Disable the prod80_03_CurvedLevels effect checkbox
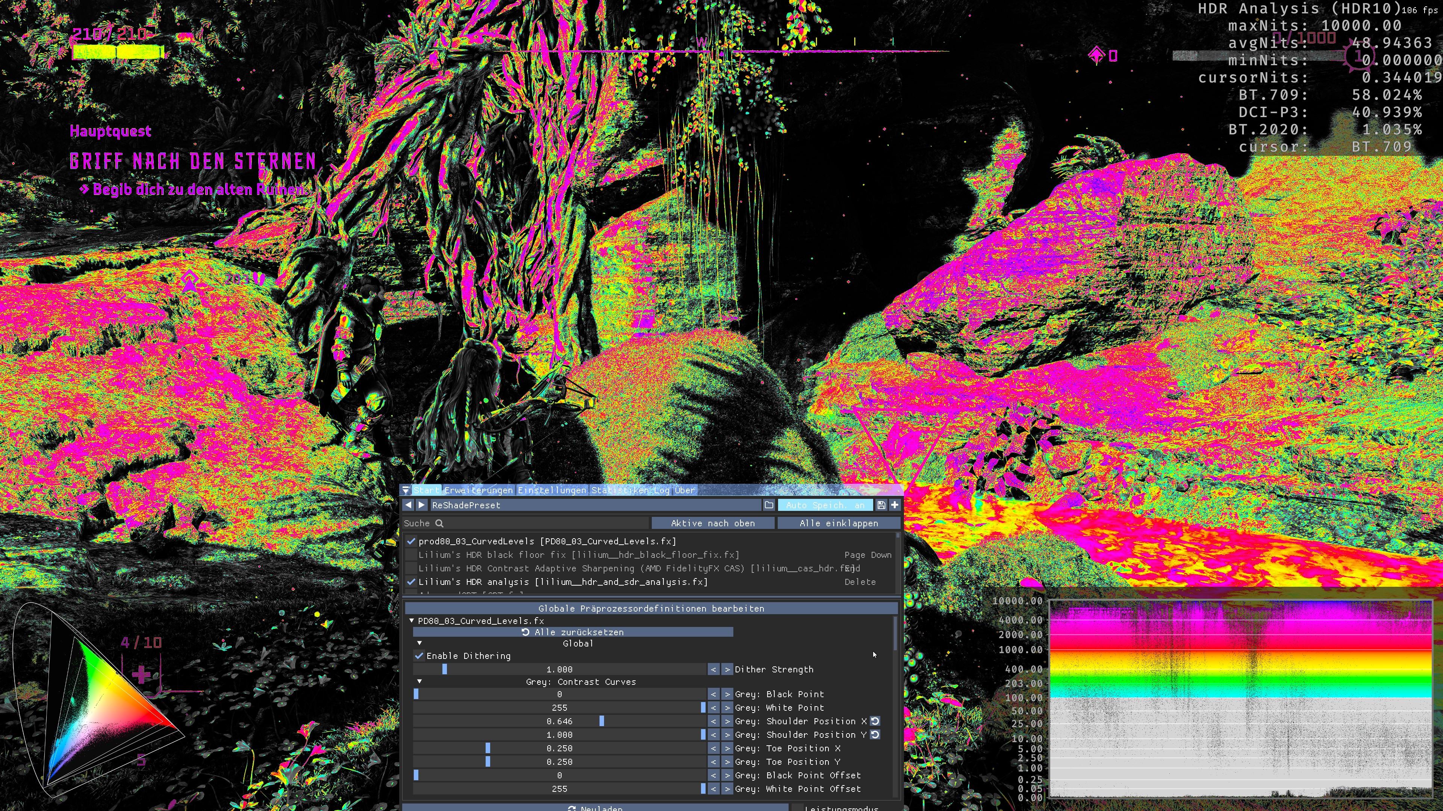This screenshot has height=811, width=1443. (411, 541)
